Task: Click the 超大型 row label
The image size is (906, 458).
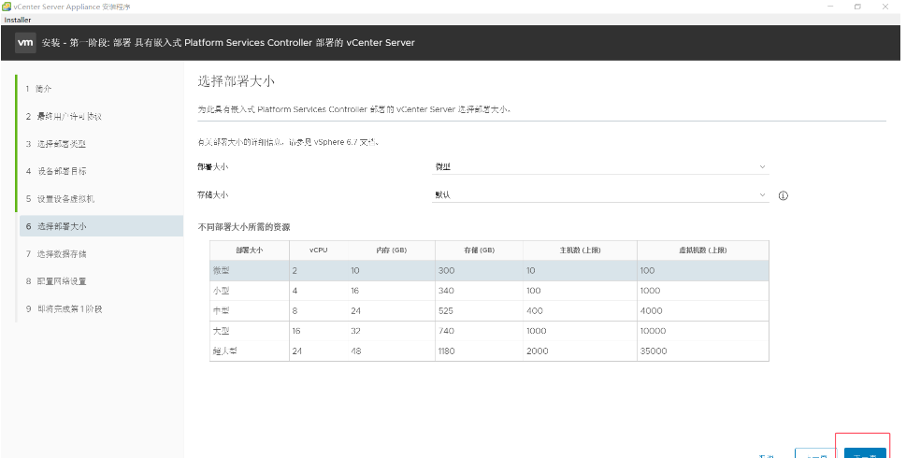Action: [x=224, y=351]
